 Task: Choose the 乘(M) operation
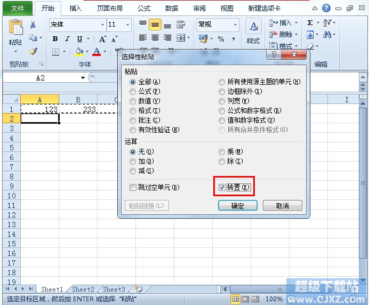click(231, 152)
